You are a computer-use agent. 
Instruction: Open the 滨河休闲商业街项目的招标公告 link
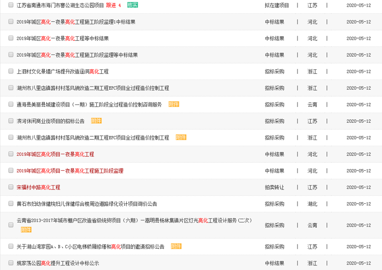pyautogui.click(x=50, y=121)
